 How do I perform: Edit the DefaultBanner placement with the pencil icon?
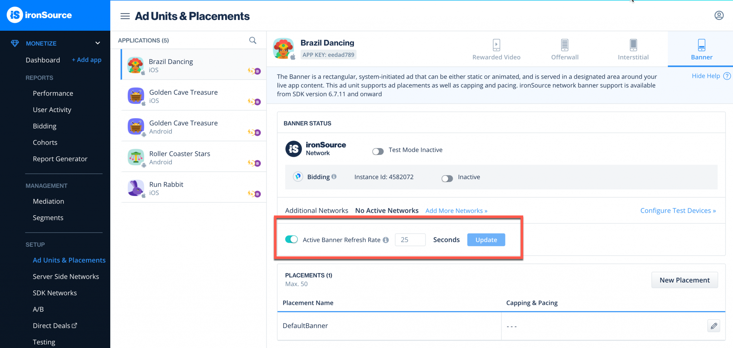(x=714, y=326)
